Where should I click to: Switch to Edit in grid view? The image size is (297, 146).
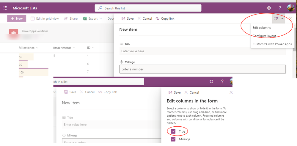tap(45, 18)
